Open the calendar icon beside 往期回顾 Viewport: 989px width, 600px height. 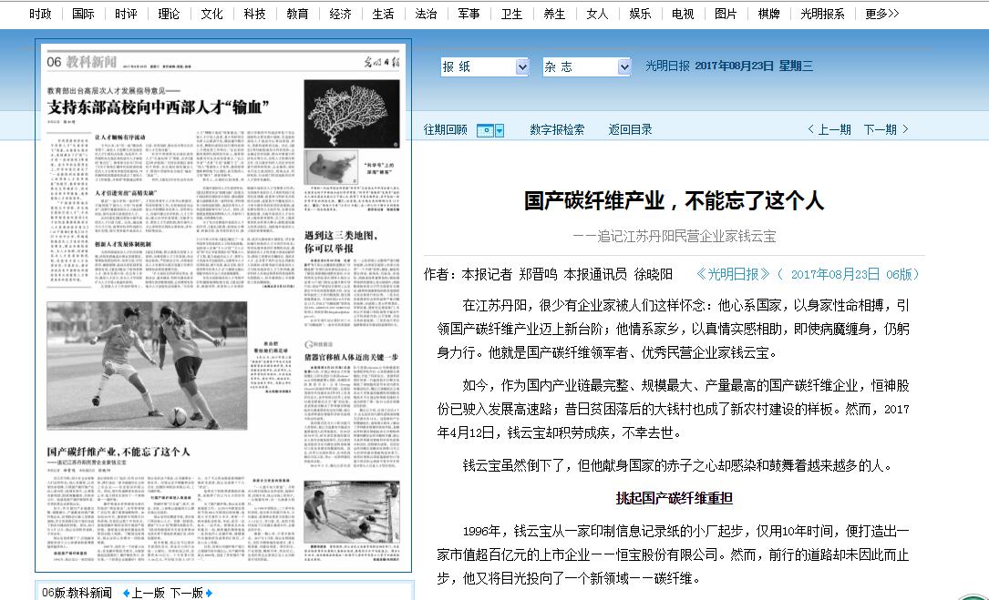(490, 130)
